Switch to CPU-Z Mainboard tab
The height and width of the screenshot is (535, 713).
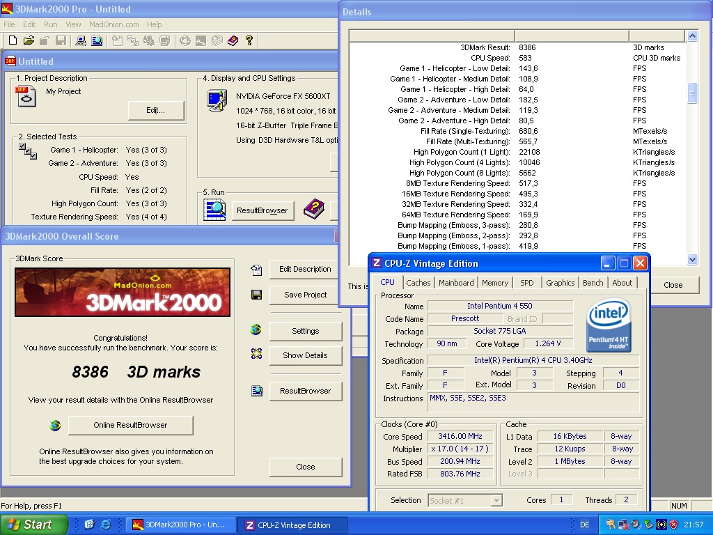point(456,283)
